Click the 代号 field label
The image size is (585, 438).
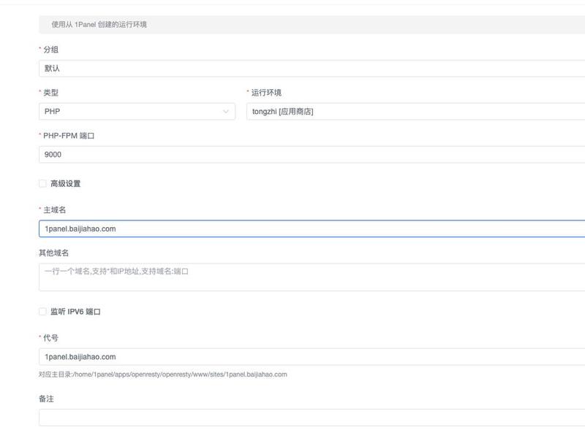tap(50, 338)
